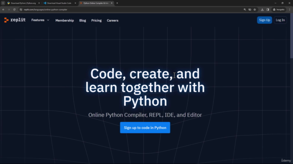This screenshot has height=164, width=293.
Task: Click the address bar URL field
Action: tap(131, 10)
